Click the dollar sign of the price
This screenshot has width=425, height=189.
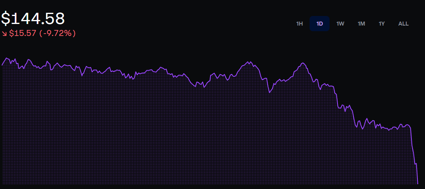point(5,19)
